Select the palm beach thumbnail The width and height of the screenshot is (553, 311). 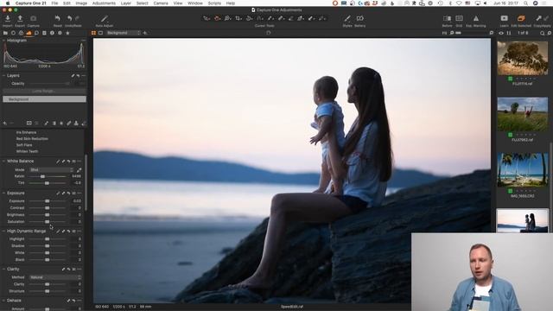[x=522, y=170]
